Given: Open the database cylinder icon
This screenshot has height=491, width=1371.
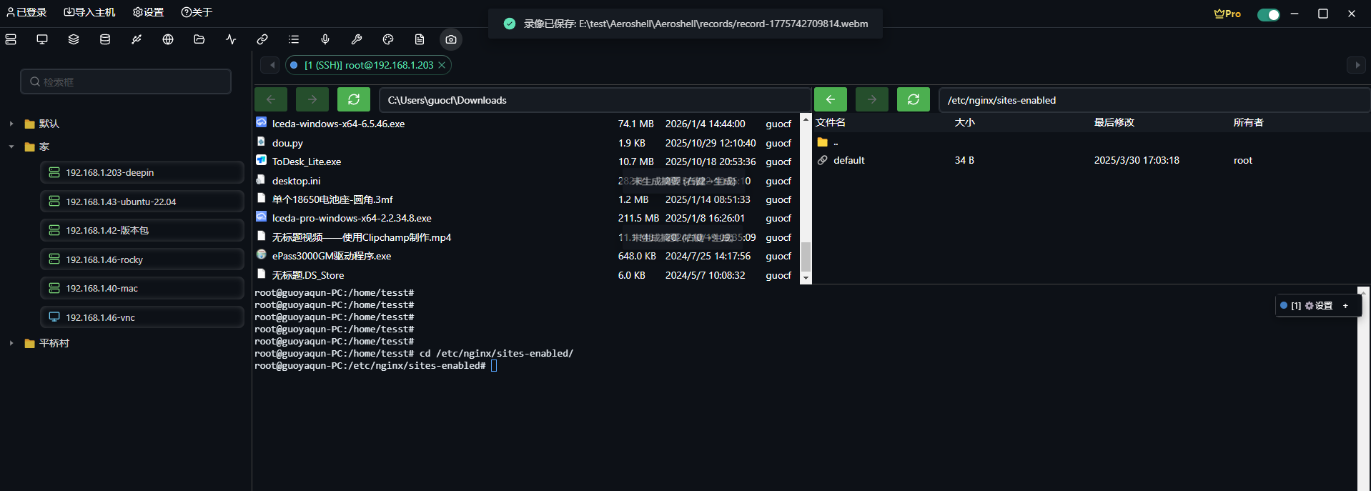Looking at the screenshot, I should click(105, 39).
